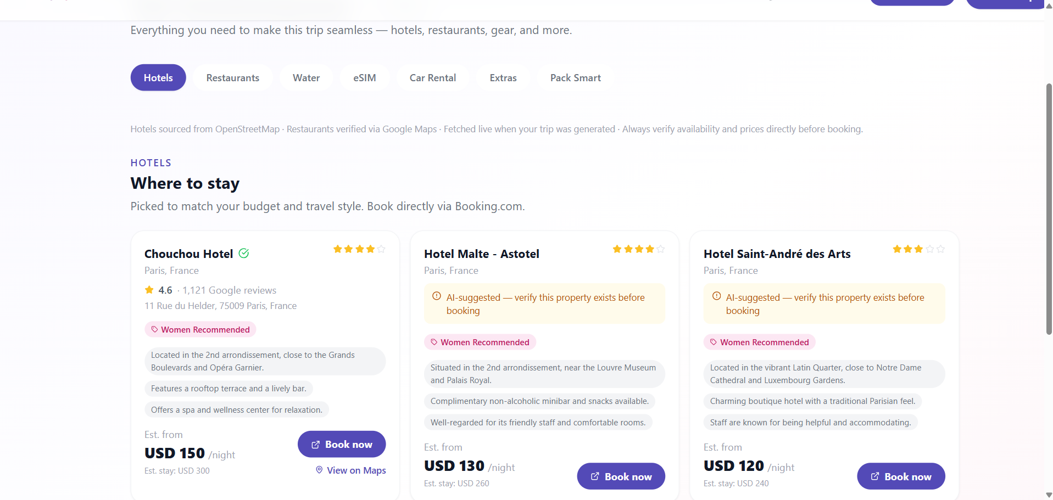1053x500 pixels.
Task: Book Chouchou Hotel with Book now
Action: pos(342,444)
